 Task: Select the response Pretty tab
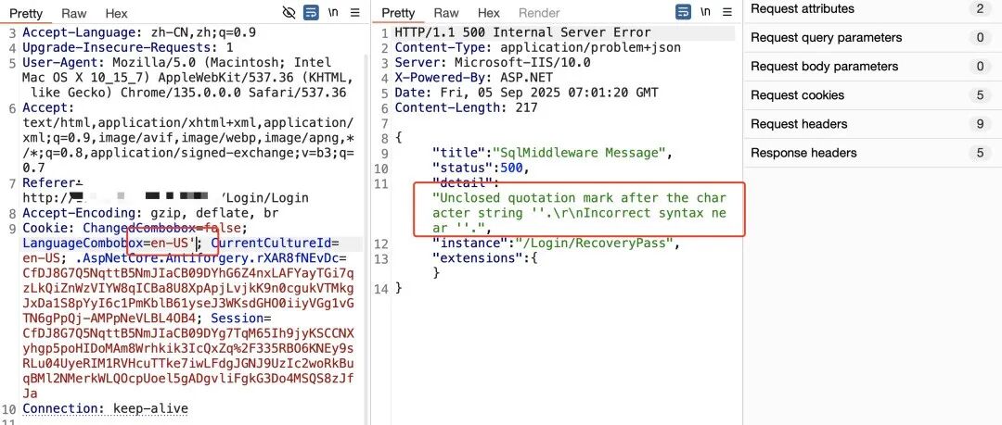pos(398,13)
